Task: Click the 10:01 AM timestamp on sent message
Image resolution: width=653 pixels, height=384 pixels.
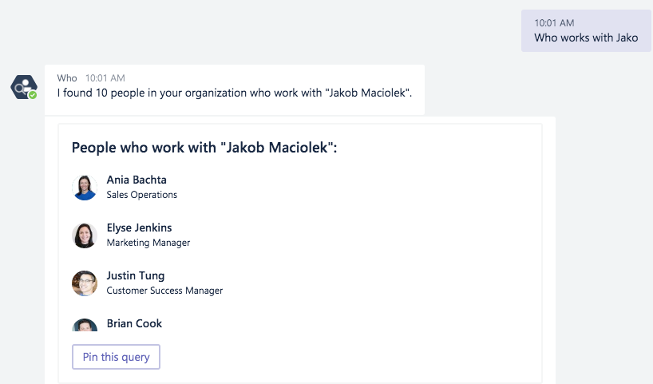Action: click(554, 23)
